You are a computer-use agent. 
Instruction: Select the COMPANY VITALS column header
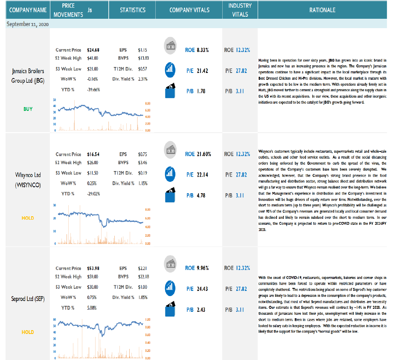click(x=189, y=10)
